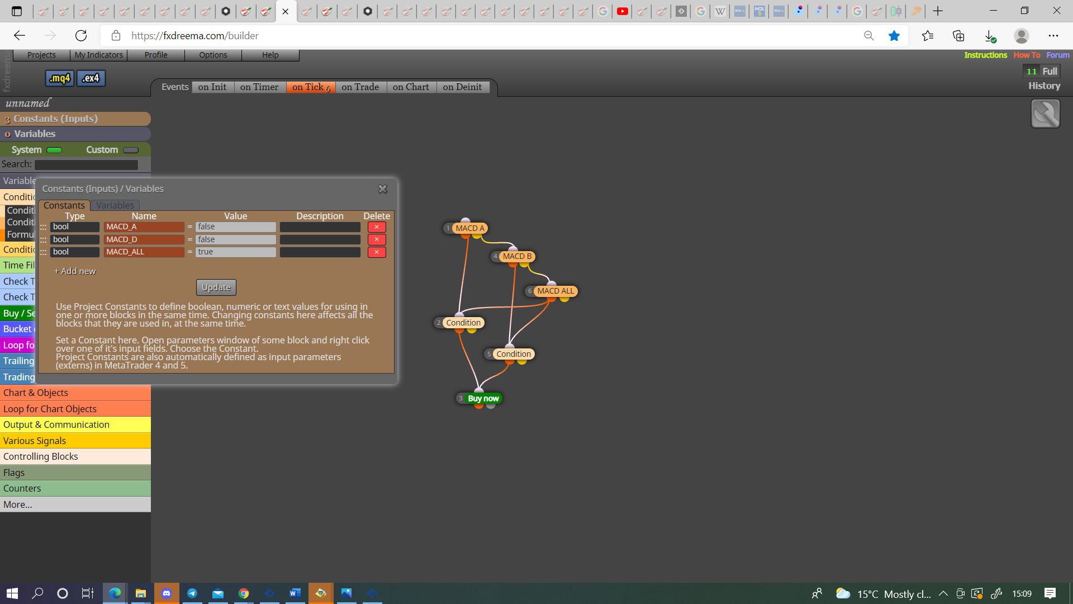This screenshot has width=1073, height=604.
Task: Switch to the on Trade event tab
Action: coord(360,87)
